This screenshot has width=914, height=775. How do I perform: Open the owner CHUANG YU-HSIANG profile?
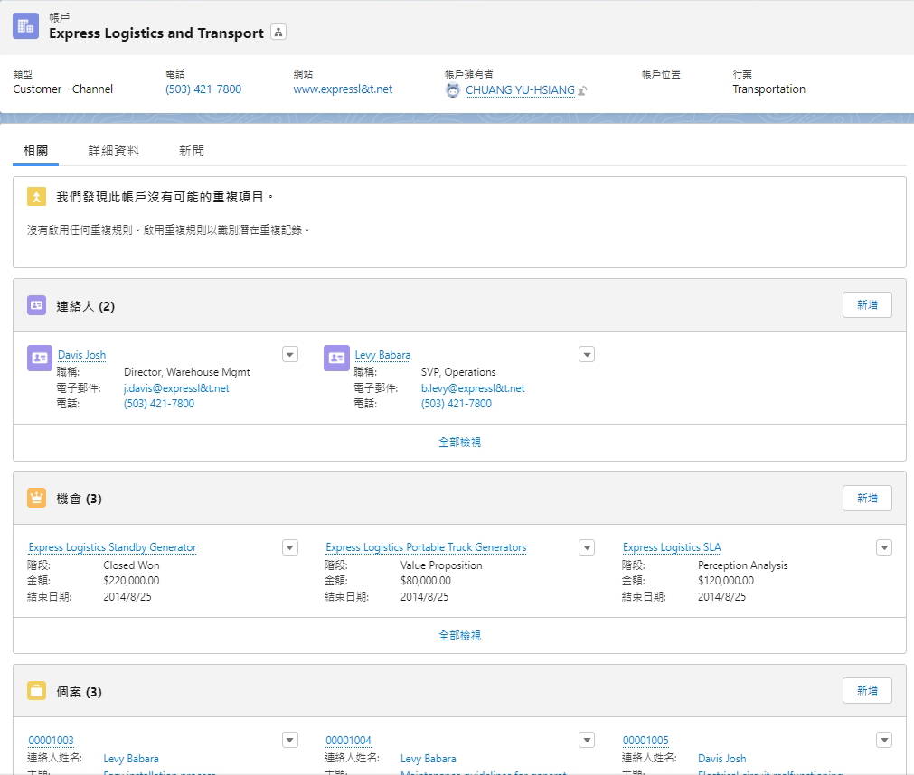coord(520,90)
